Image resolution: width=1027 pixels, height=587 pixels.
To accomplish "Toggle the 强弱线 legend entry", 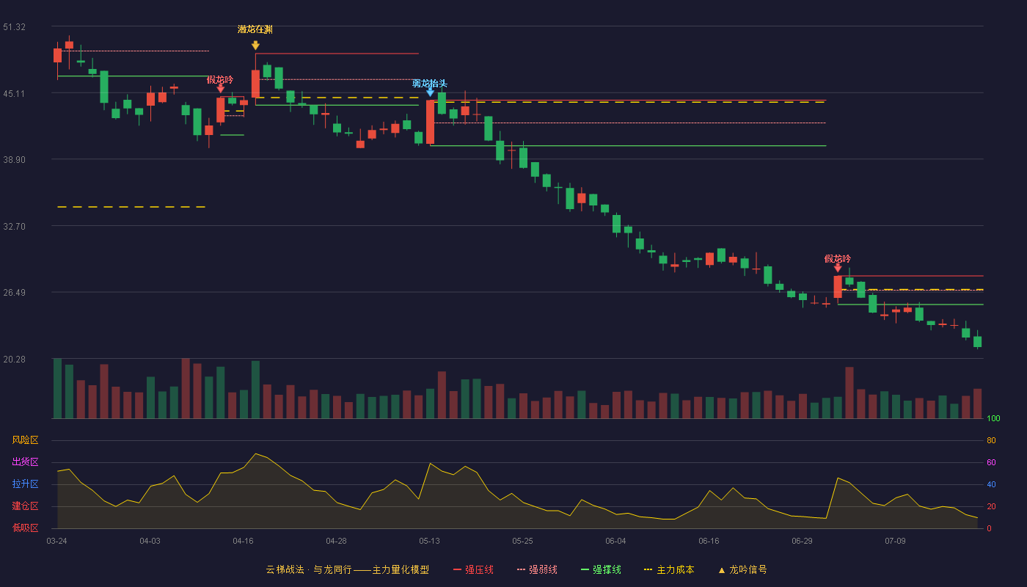I will pyautogui.click(x=536, y=569).
